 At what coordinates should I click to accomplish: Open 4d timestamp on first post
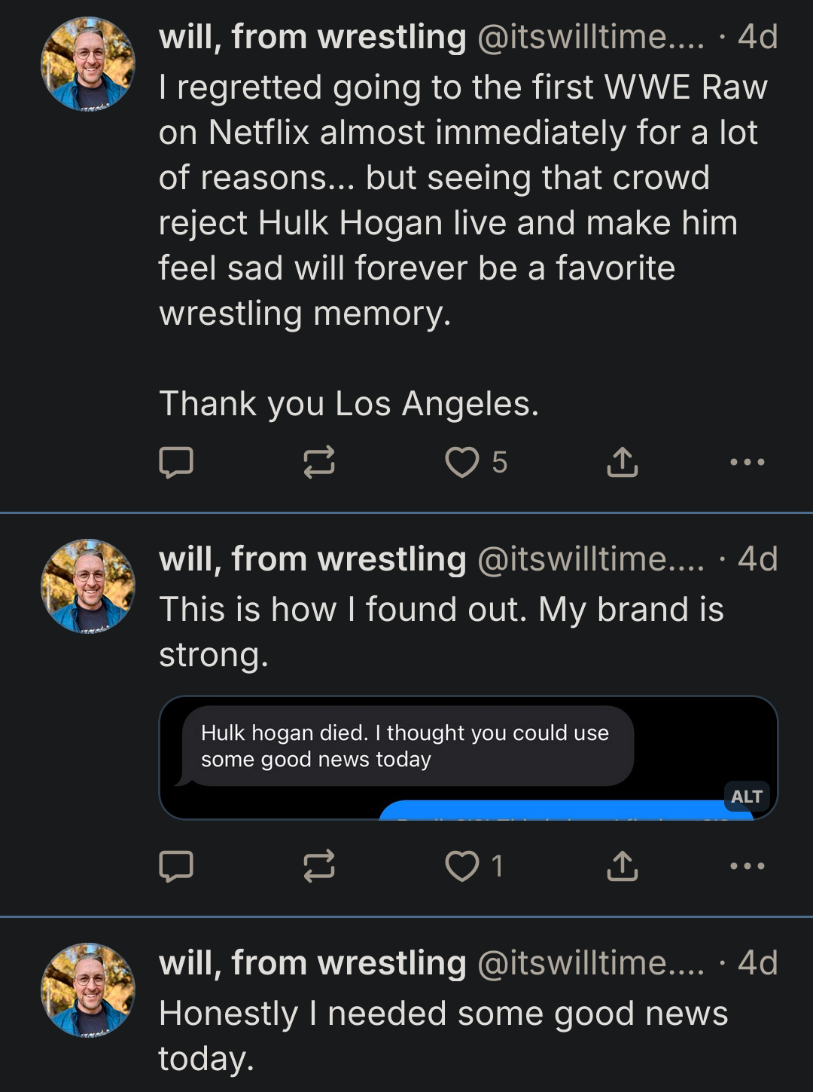(757, 37)
